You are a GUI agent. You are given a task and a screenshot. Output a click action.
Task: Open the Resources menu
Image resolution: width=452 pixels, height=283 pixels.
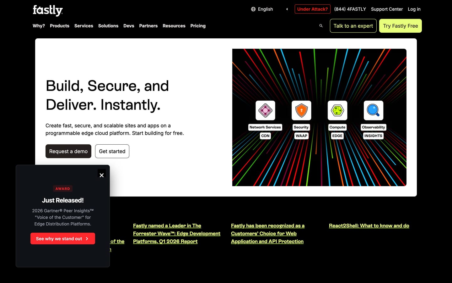(x=174, y=26)
